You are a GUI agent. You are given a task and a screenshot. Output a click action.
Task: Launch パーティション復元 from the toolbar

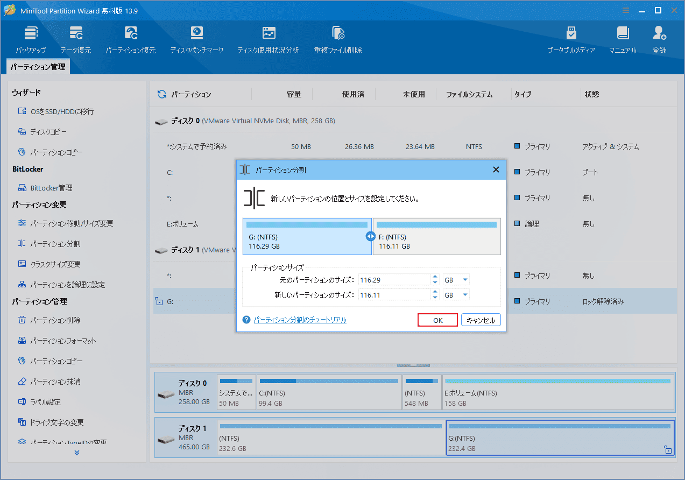130,40
